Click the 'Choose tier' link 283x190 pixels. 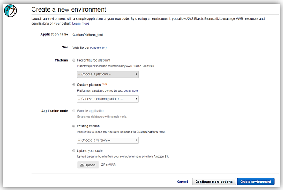(x=98, y=48)
